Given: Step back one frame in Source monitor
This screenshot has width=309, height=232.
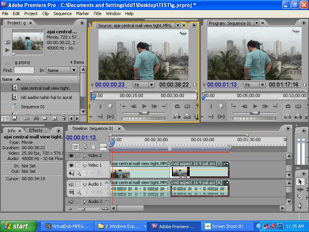Looking at the screenshot, I should coord(133,106).
